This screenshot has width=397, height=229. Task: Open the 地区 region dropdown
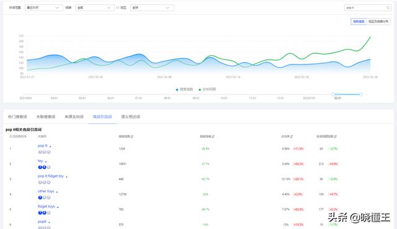(x=152, y=7)
